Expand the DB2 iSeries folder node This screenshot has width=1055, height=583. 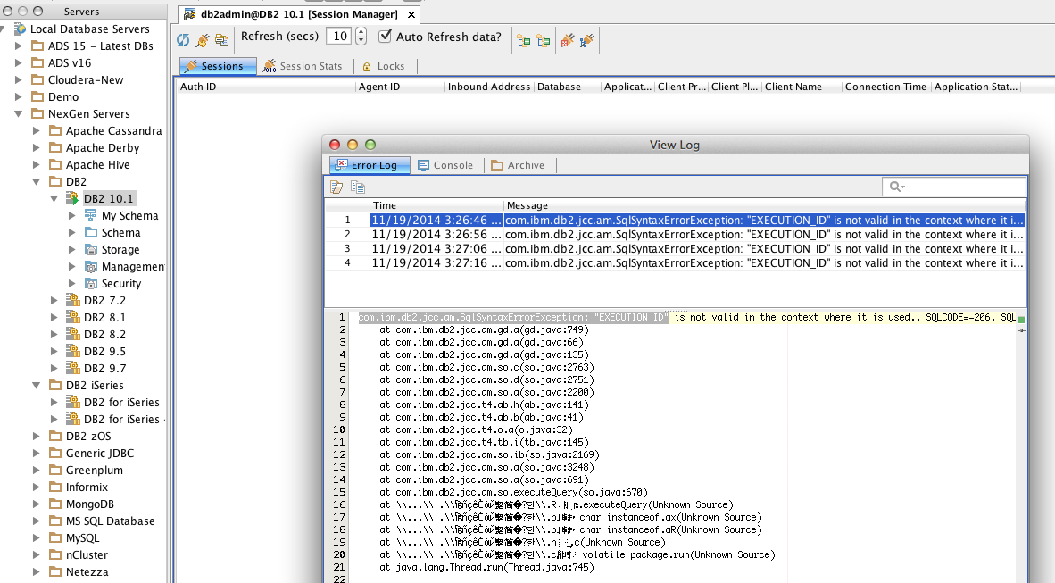pos(37,386)
